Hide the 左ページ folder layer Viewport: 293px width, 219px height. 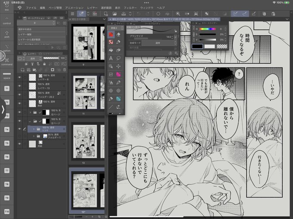19,121
